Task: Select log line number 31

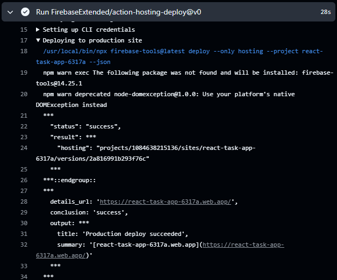Action: [x=24, y=234]
